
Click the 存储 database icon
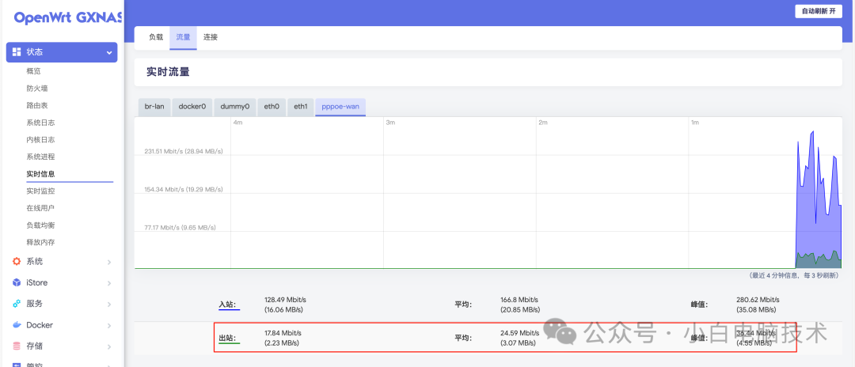tap(17, 346)
